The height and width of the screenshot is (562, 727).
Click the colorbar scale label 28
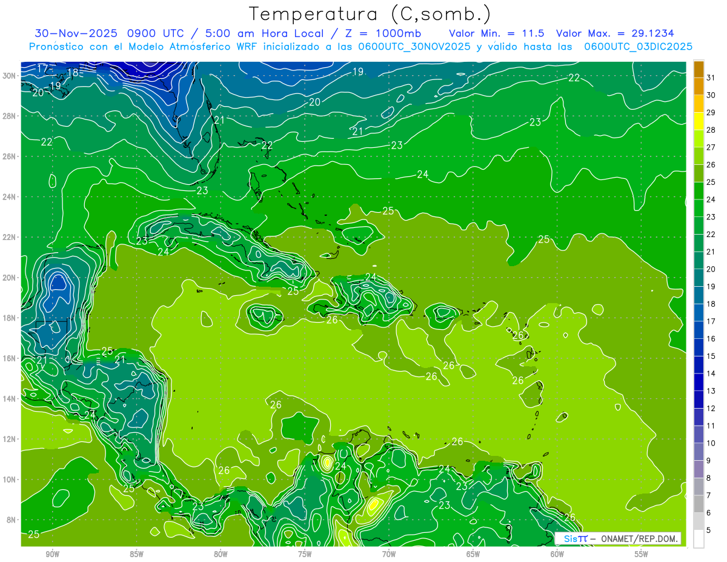[x=711, y=130]
